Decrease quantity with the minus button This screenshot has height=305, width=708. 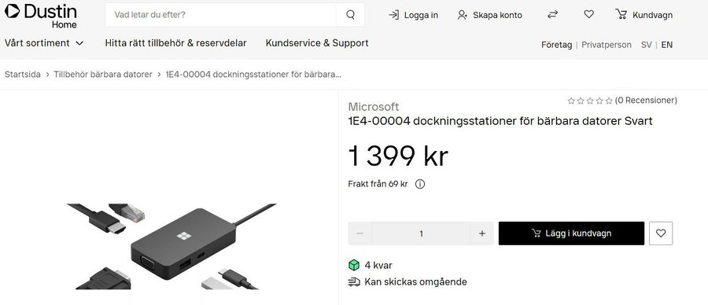[x=360, y=233]
